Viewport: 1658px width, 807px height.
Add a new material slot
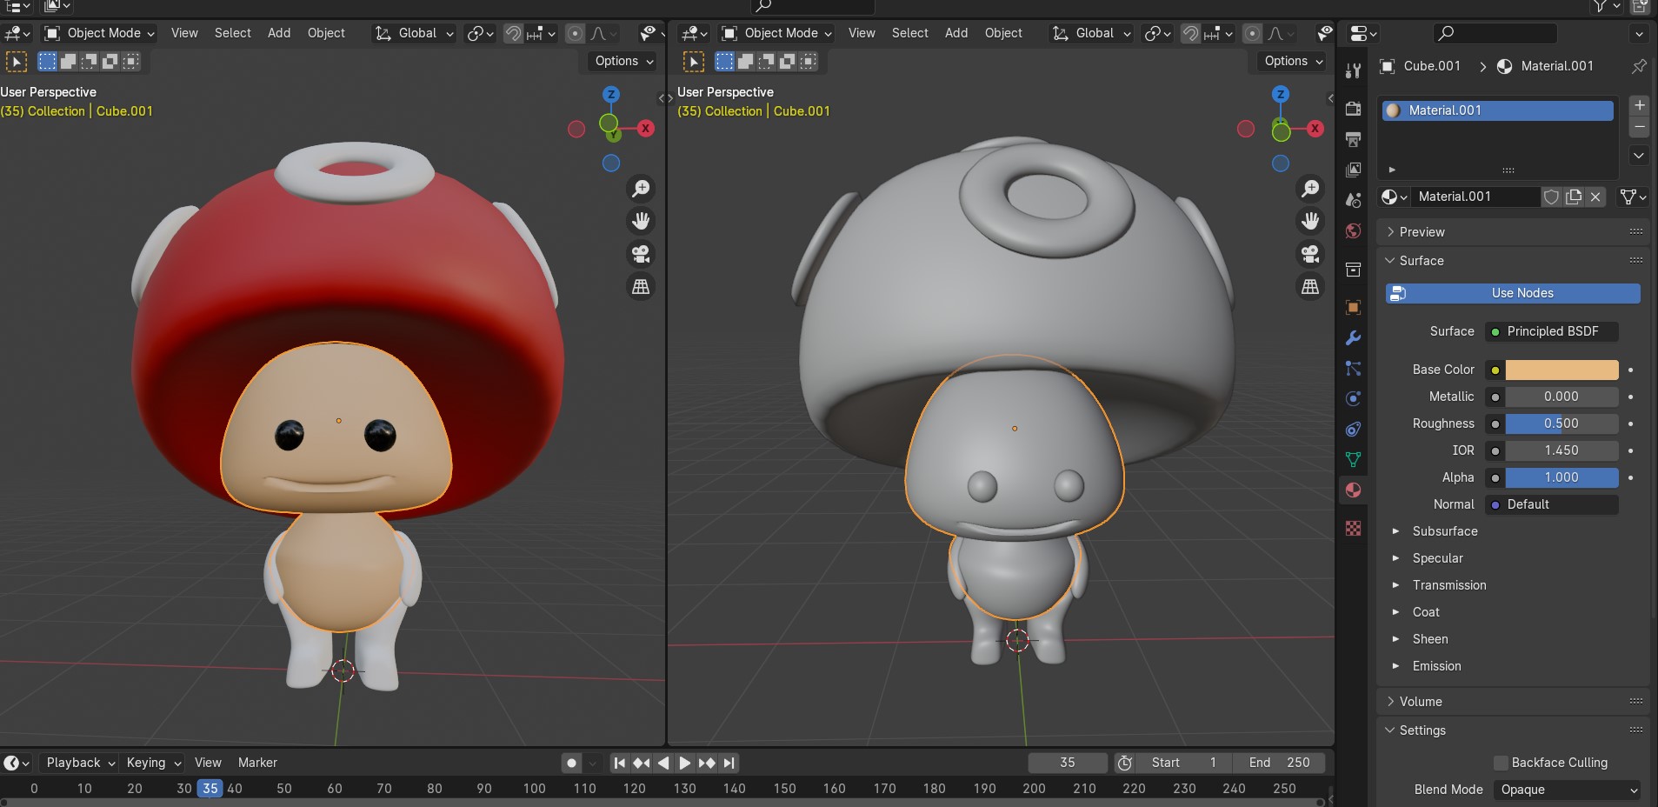coord(1639,105)
